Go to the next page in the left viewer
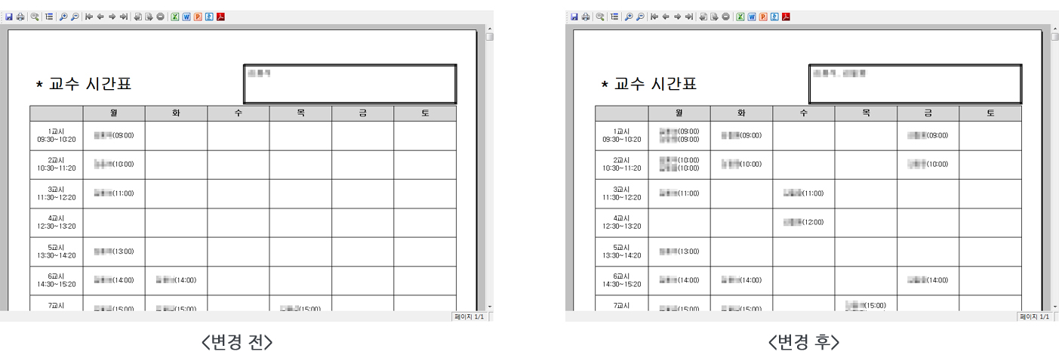 112,17
